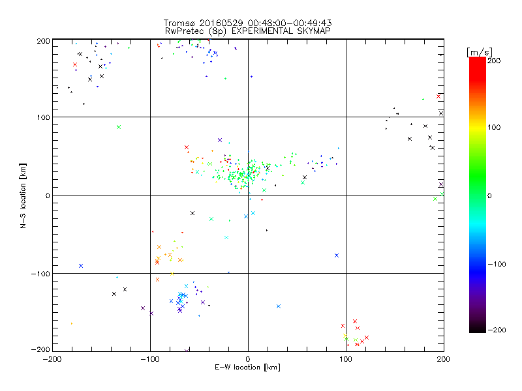Image resolution: width=522 pixels, height=391 pixels.
Task: Click the blue X marker near the left edge
Action: click(x=81, y=266)
